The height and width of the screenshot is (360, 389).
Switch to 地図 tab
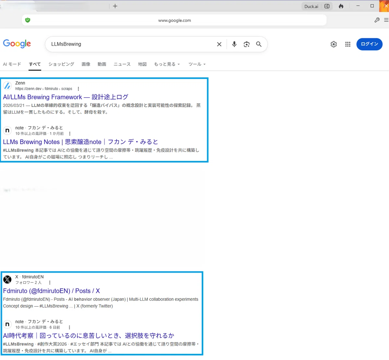click(x=142, y=64)
